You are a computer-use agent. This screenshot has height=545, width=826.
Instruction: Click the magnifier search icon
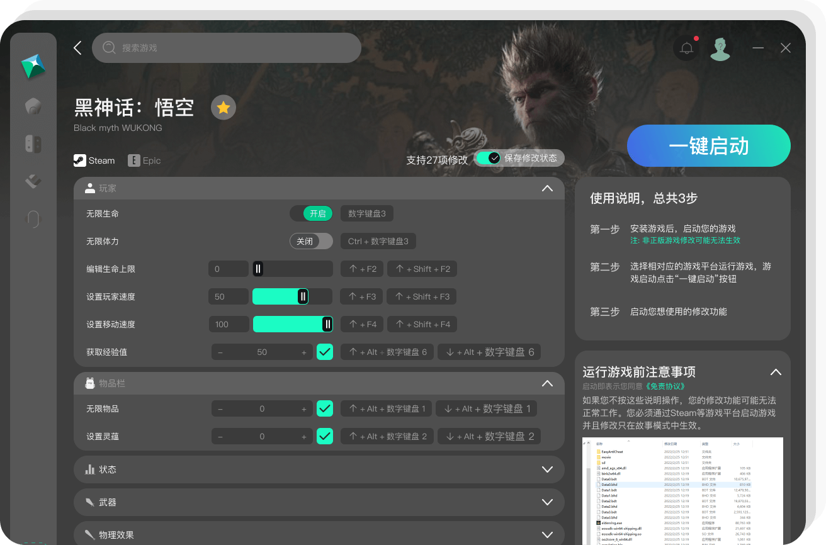click(x=109, y=48)
